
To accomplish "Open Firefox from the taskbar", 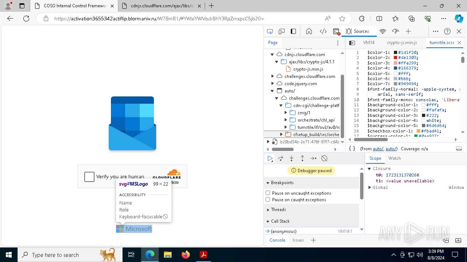I will (185, 255).
